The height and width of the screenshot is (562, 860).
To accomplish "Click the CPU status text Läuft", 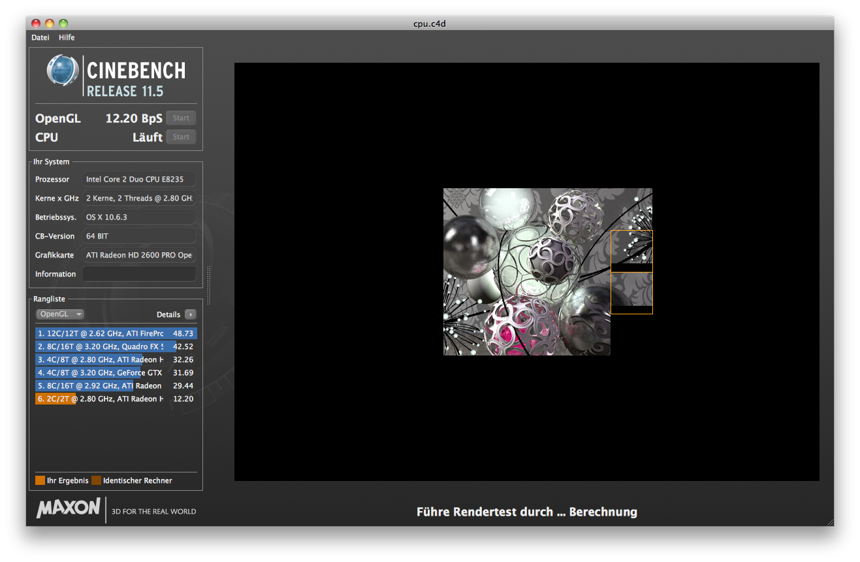I will (x=148, y=137).
